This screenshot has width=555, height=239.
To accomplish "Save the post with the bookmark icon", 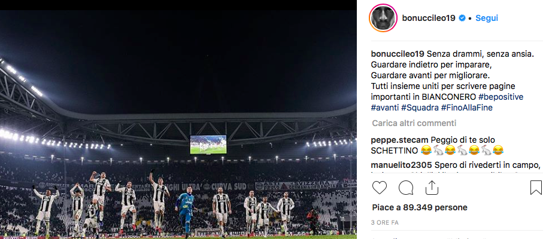I will click(x=536, y=188).
